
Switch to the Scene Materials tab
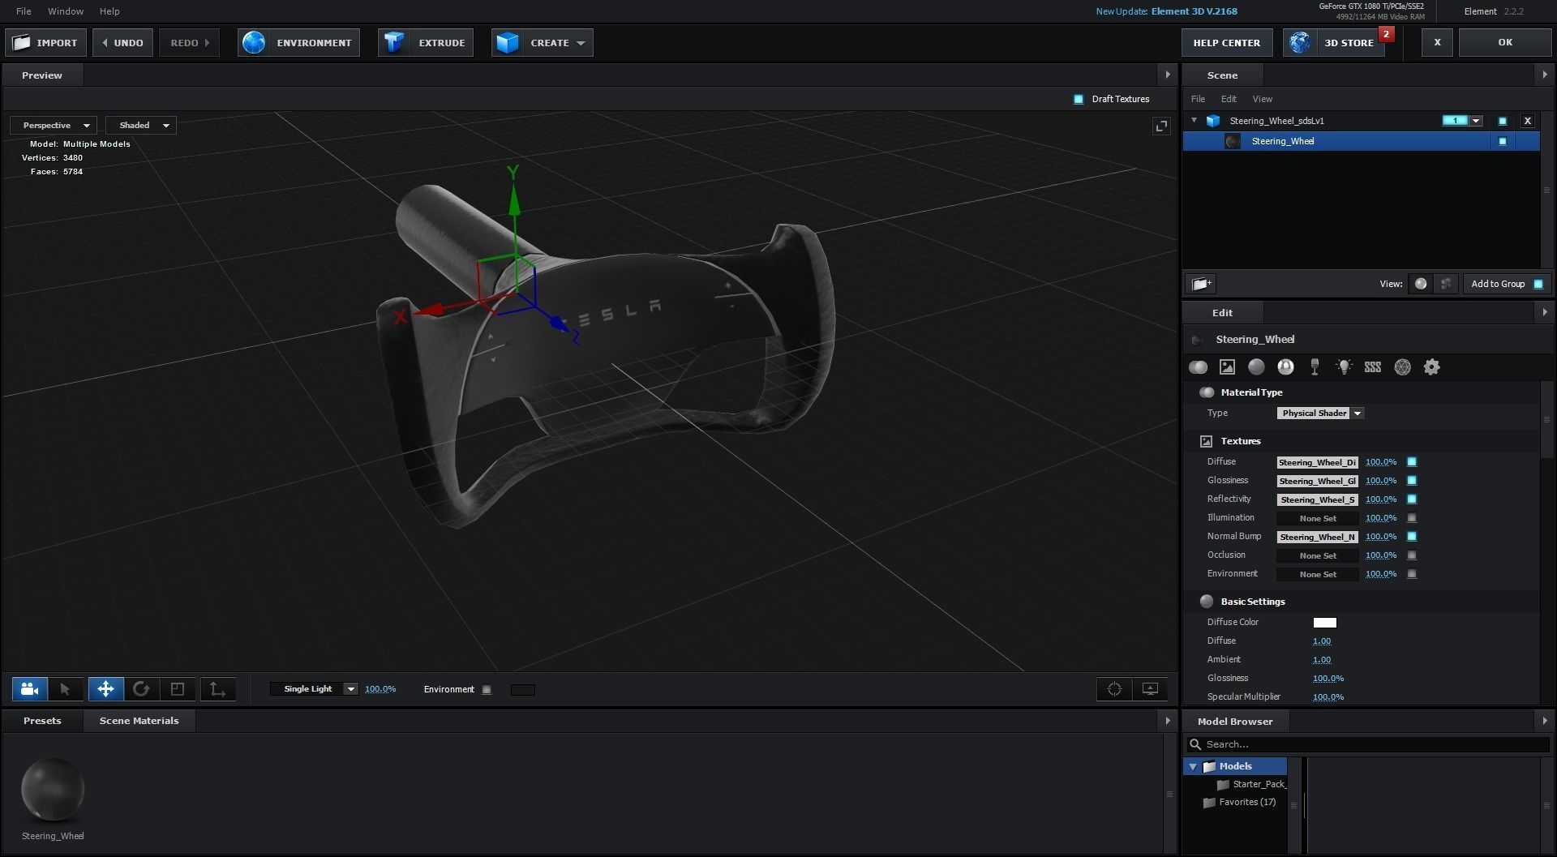click(139, 721)
